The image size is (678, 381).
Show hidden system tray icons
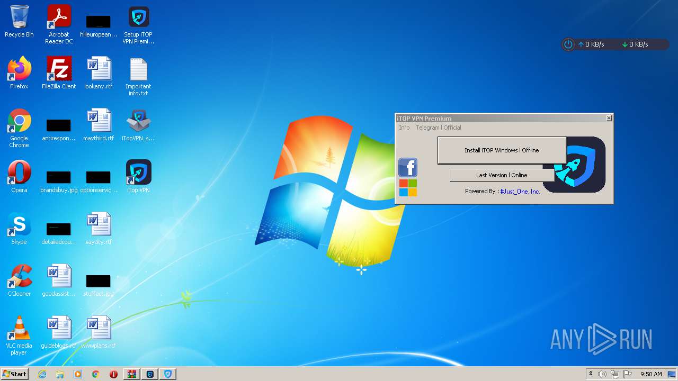[591, 374]
